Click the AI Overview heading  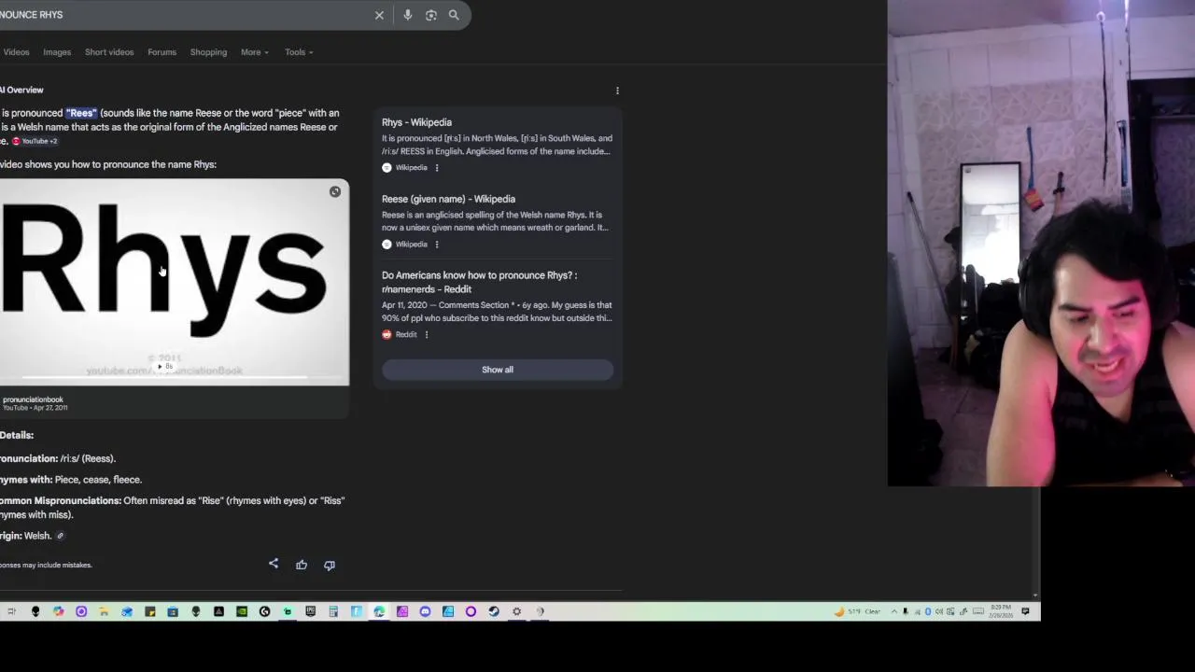pyautogui.click(x=21, y=91)
